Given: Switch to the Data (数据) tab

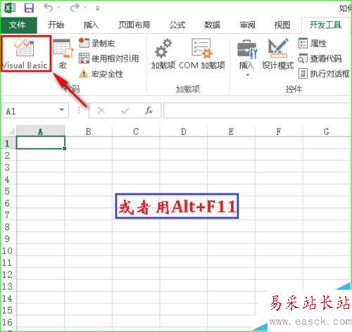Looking at the screenshot, I should pyautogui.click(x=212, y=25).
